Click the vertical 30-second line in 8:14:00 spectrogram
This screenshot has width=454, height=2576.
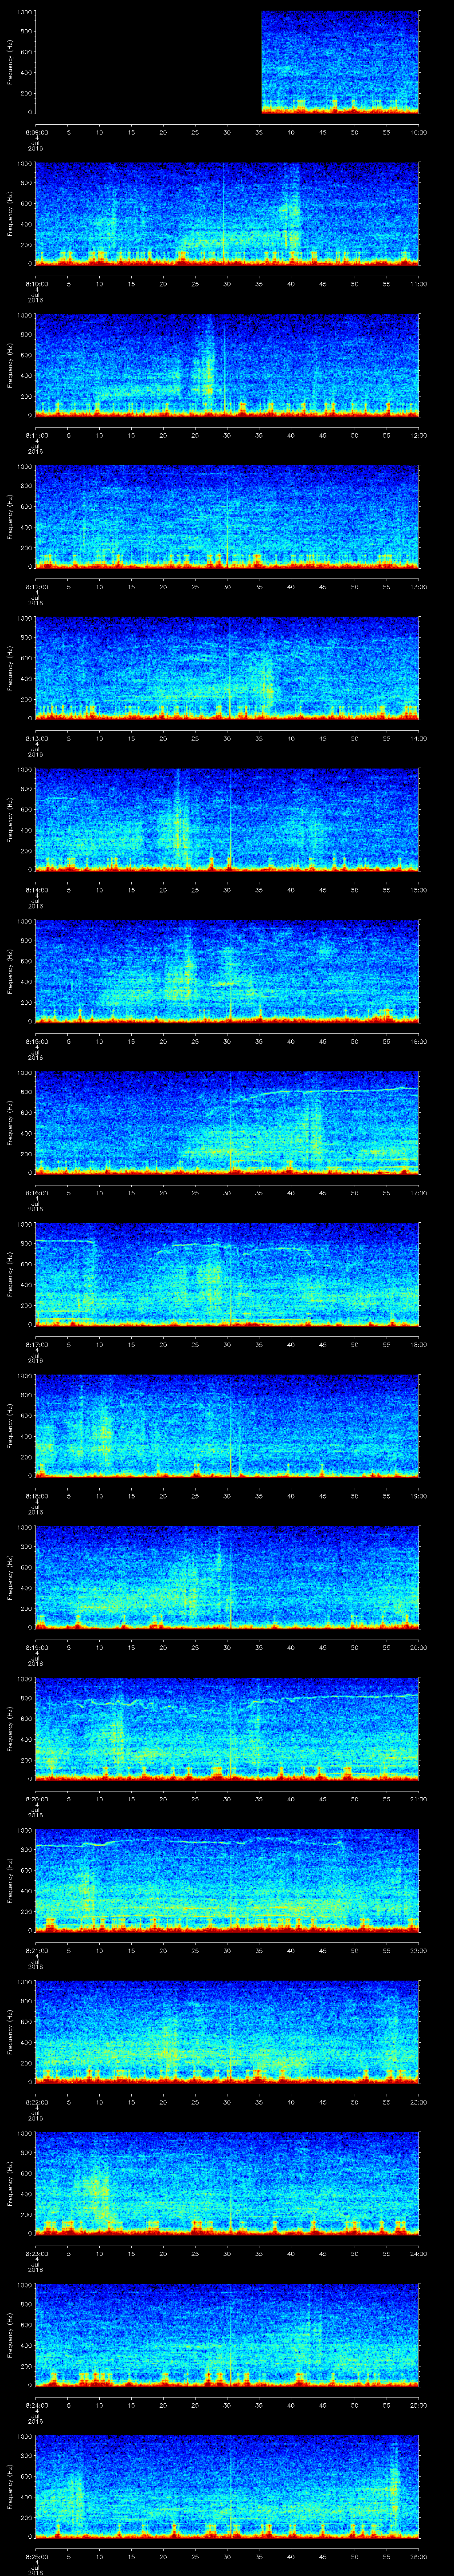tap(231, 820)
